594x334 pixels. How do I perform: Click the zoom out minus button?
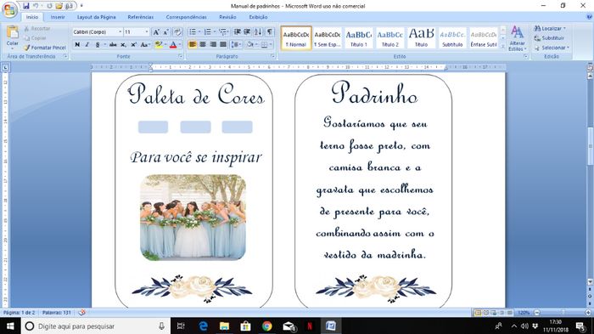(537, 313)
